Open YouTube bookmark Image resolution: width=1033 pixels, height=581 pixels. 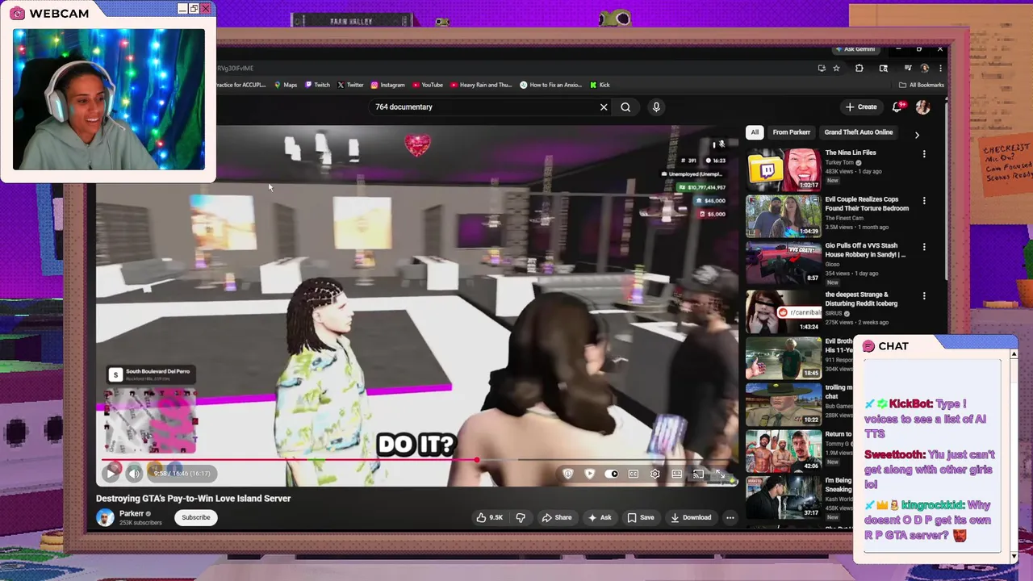[x=428, y=85]
